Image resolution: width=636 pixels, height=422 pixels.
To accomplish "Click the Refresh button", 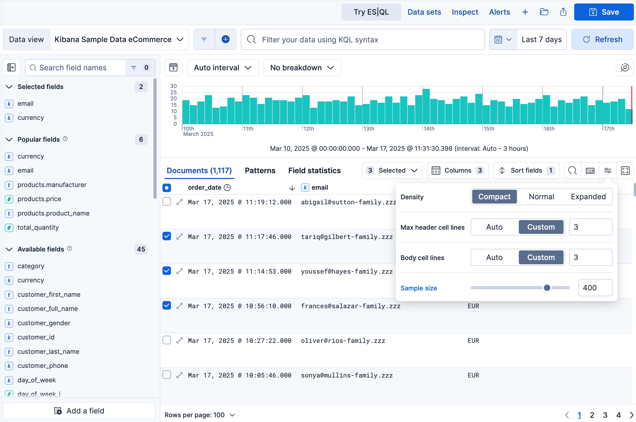I will (602, 39).
